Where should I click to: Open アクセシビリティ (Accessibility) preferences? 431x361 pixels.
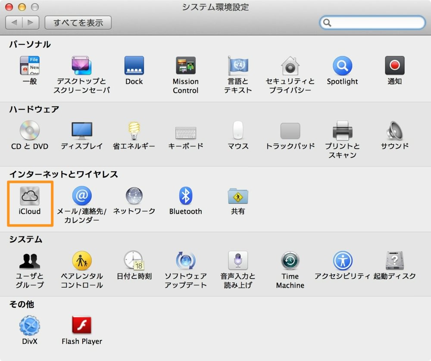coord(343,261)
